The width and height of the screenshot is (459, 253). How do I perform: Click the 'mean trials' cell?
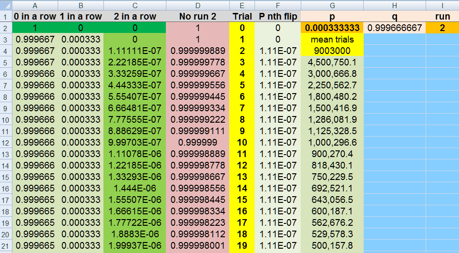(332, 39)
